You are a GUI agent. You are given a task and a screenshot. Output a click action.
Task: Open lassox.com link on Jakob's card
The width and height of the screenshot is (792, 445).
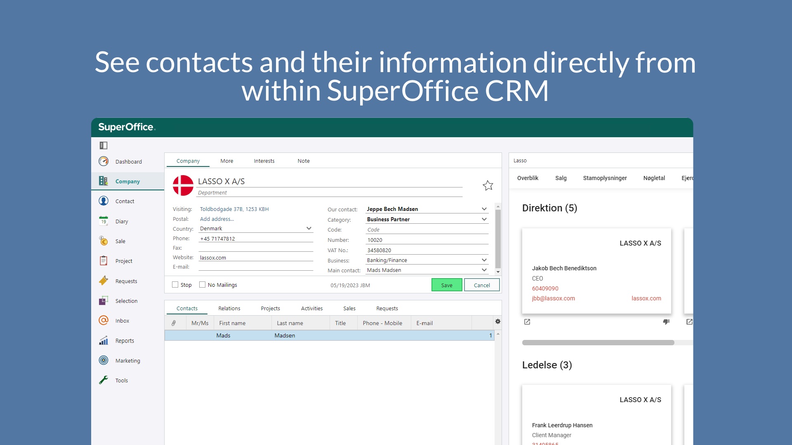(x=646, y=298)
